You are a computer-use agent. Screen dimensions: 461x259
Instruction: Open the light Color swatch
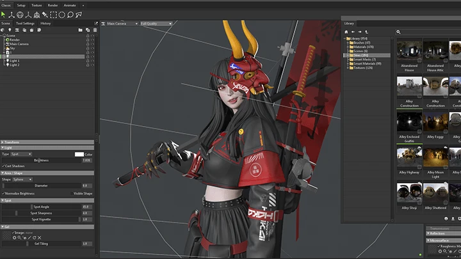(79, 154)
